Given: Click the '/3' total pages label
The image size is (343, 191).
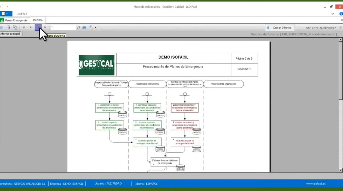Looking at the screenshot, I should [79, 28].
